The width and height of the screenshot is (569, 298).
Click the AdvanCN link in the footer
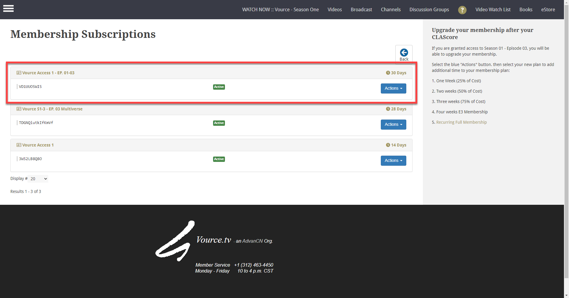pos(252,241)
